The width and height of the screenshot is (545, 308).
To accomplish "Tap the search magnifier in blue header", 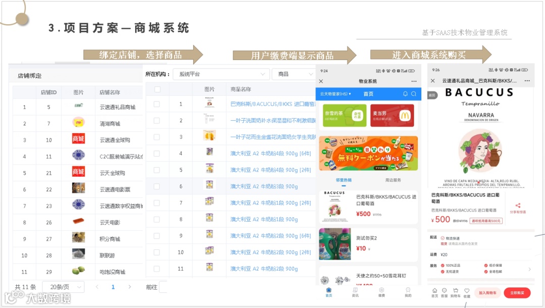I will tap(414, 94).
